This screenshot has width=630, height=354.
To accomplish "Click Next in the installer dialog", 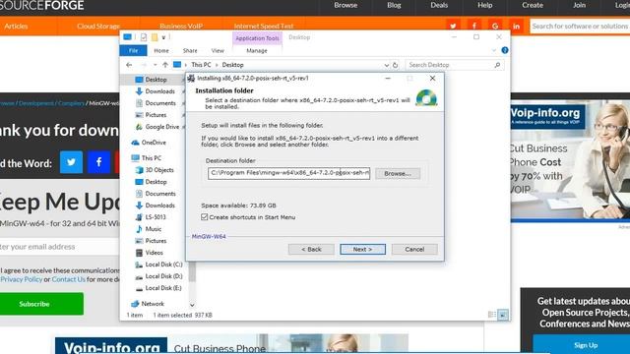I will click(362, 249).
